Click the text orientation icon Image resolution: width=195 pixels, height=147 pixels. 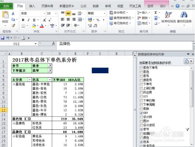pos(76,26)
